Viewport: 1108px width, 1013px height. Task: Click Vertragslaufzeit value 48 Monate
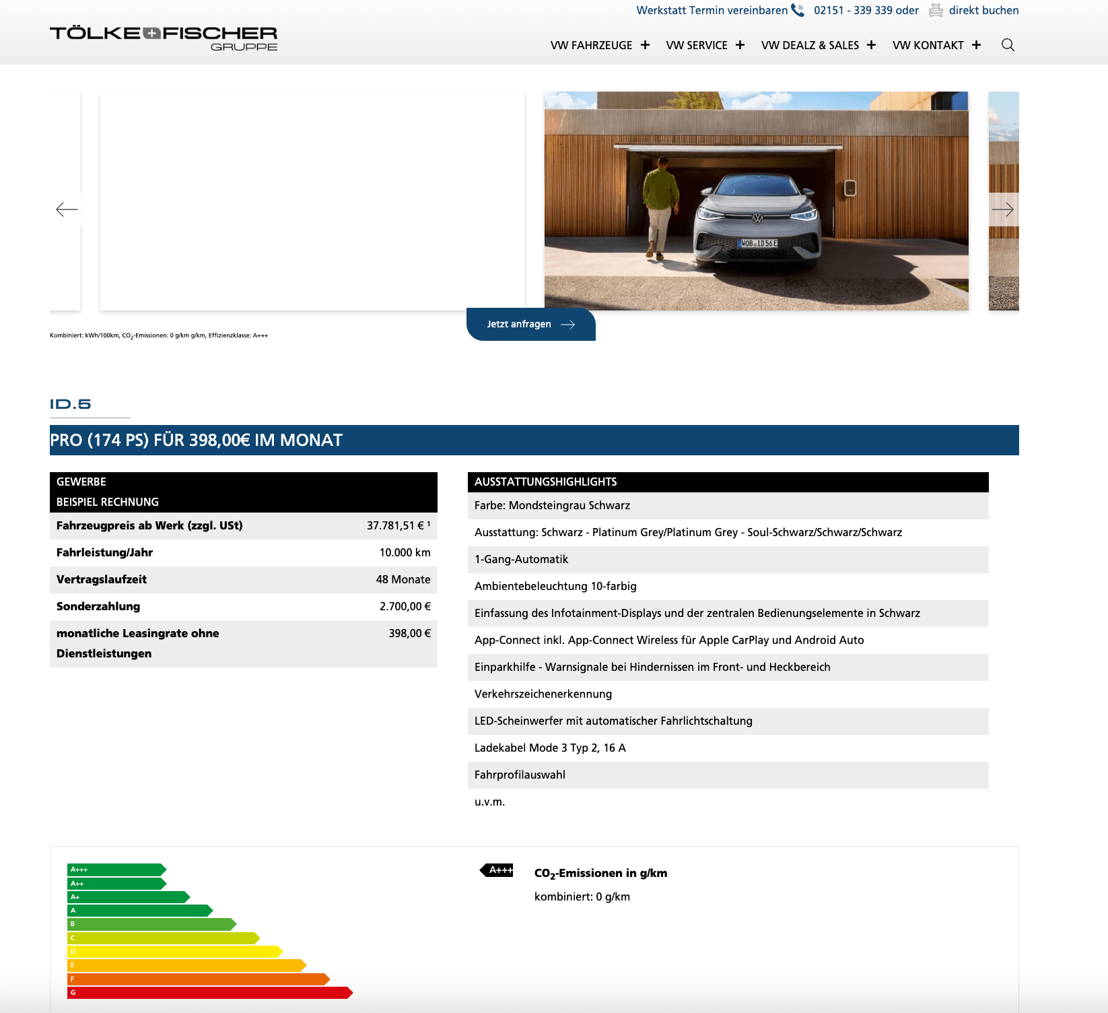403,579
